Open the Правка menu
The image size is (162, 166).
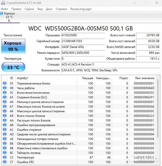point(16,9)
